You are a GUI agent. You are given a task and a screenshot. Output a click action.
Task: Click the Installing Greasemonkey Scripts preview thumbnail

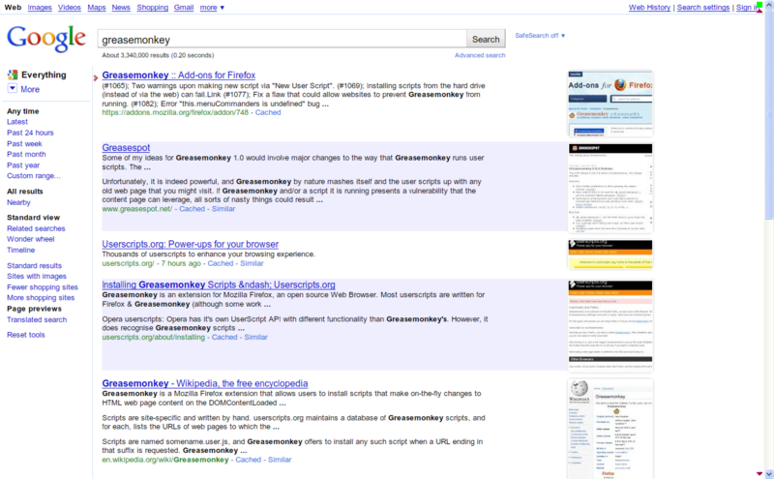(x=610, y=325)
